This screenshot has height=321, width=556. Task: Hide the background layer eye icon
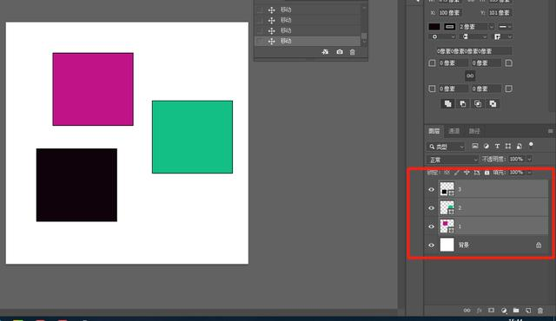click(431, 245)
